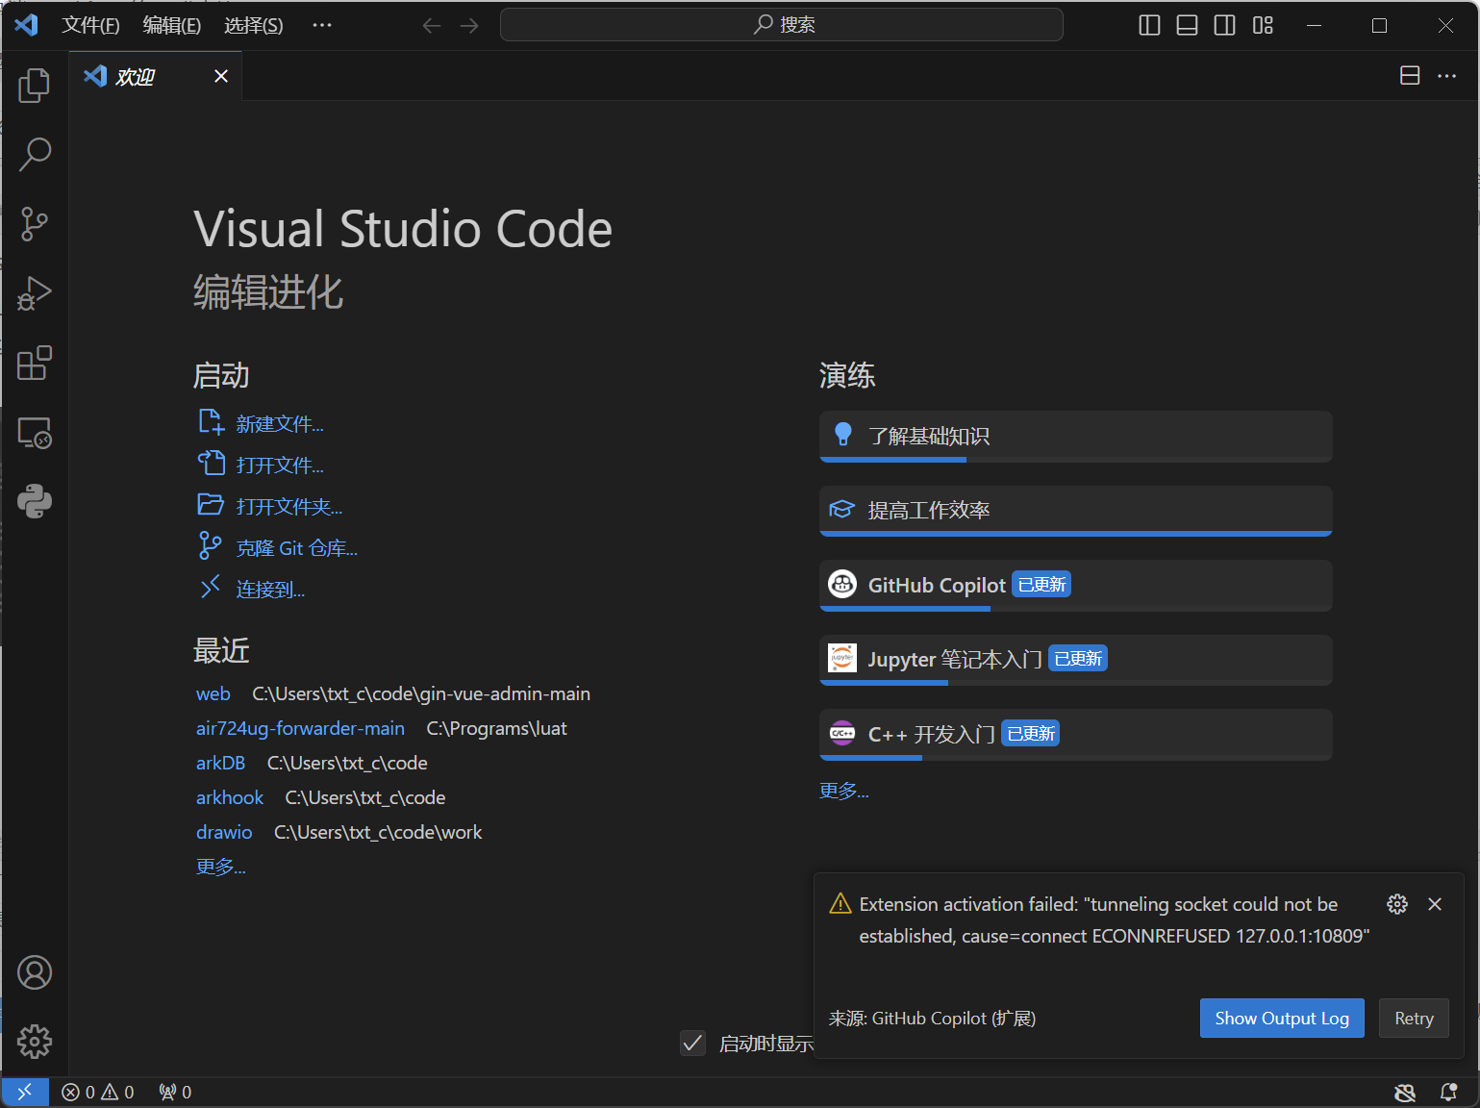Click the Copilot status icon in status bar
The width and height of the screenshot is (1480, 1108).
coord(1405,1092)
